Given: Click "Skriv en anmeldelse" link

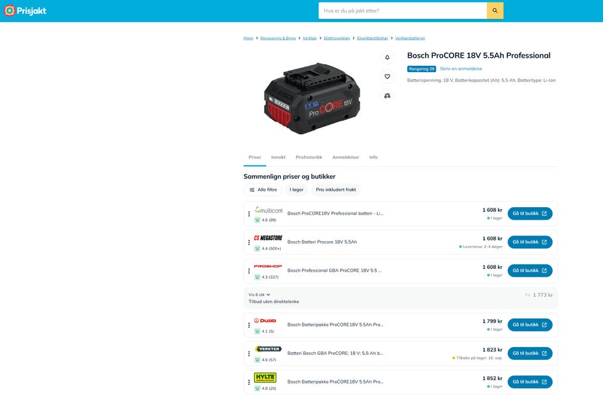Looking at the screenshot, I should click(460, 69).
